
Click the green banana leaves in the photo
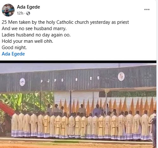point(26,102)
